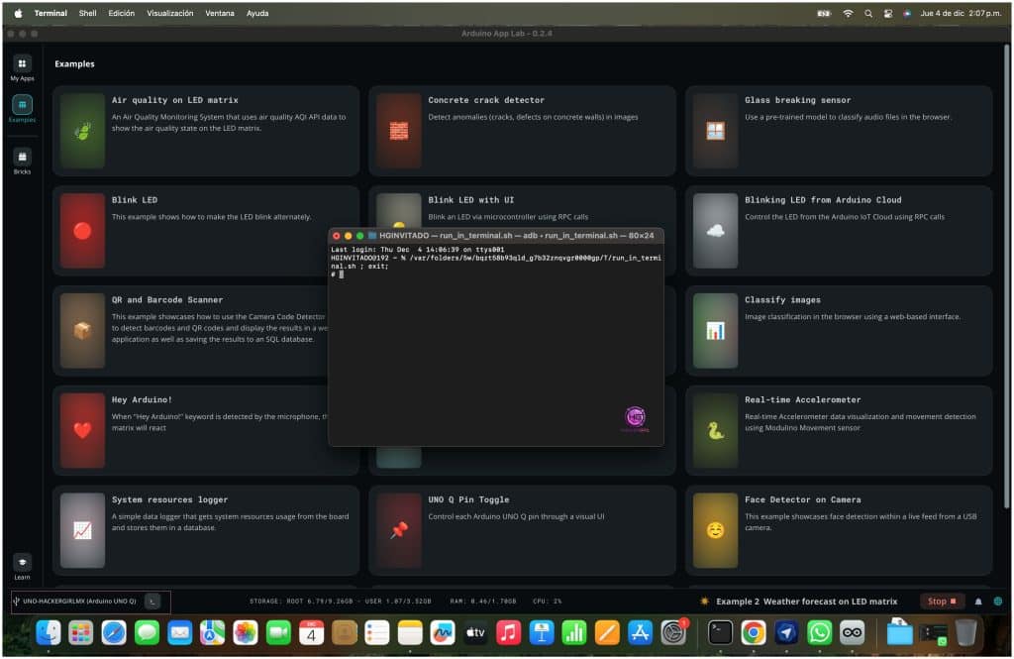
Task: Open Control Center in menu bar
Action: tap(888, 13)
